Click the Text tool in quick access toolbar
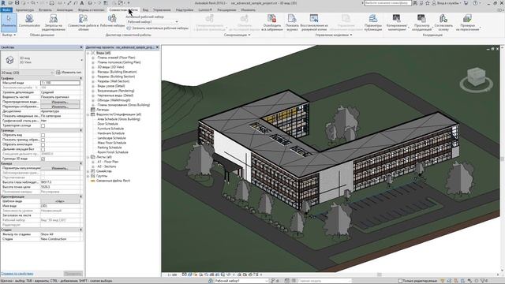This screenshot has width=505, height=284. coord(82,3)
